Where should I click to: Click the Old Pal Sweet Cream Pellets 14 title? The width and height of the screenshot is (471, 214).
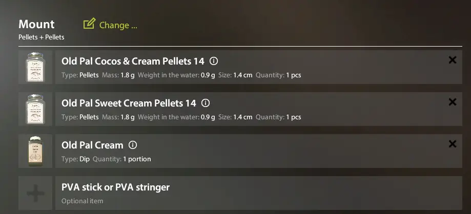129,103
